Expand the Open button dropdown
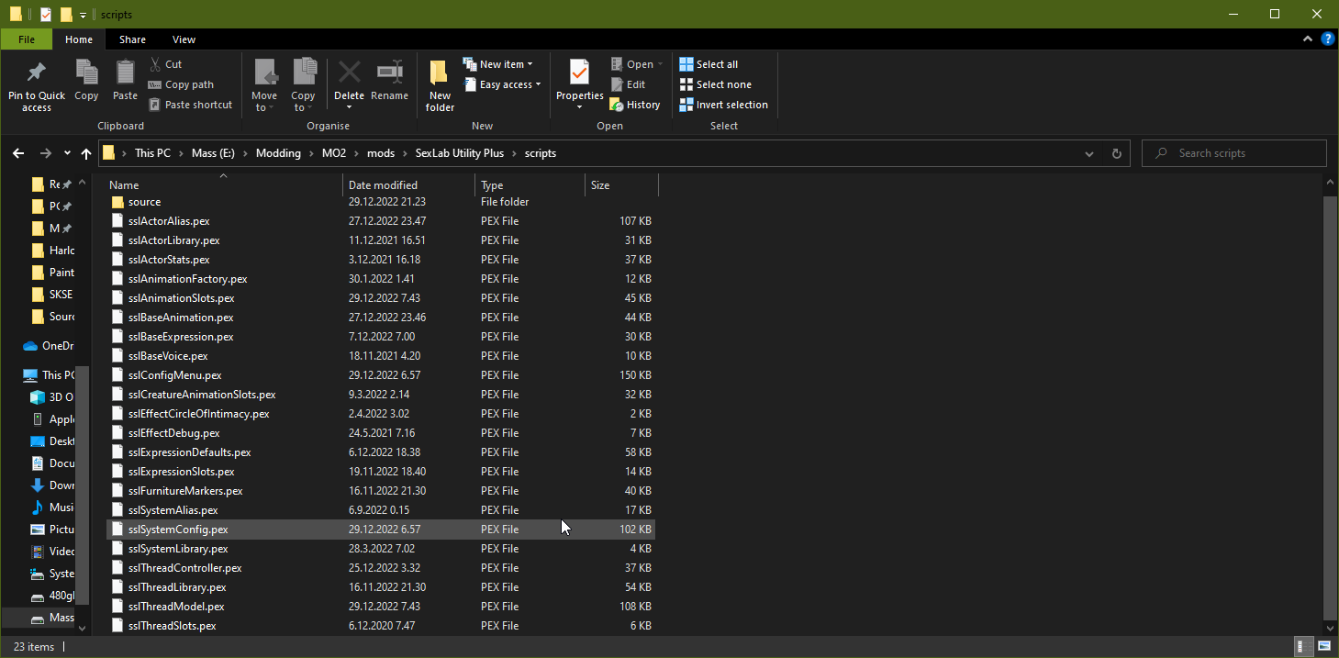1339x658 pixels. [x=660, y=64]
